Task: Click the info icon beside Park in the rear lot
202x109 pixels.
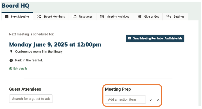Action: coord(11,60)
